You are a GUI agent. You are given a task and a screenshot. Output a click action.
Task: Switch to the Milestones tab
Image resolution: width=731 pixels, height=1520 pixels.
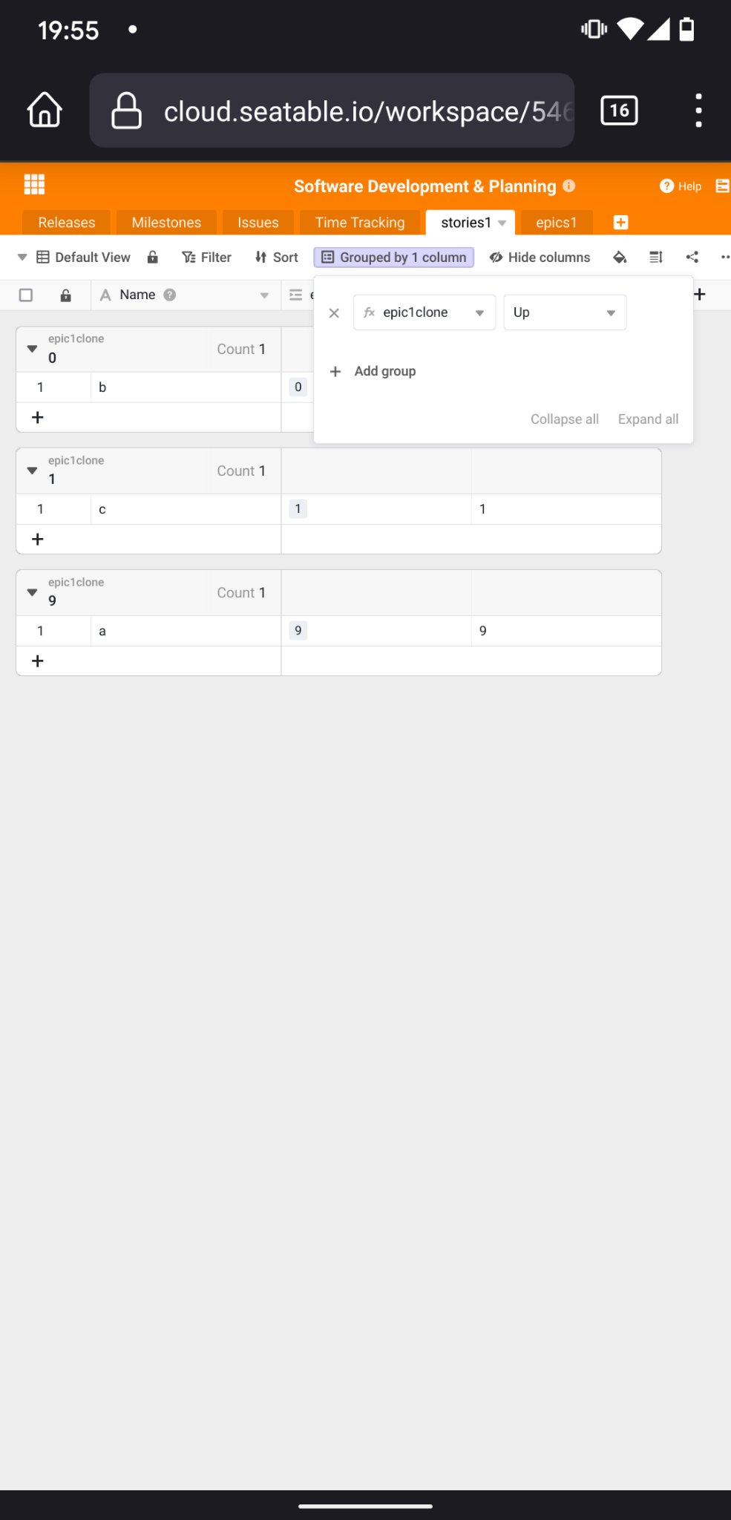pos(166,223)
